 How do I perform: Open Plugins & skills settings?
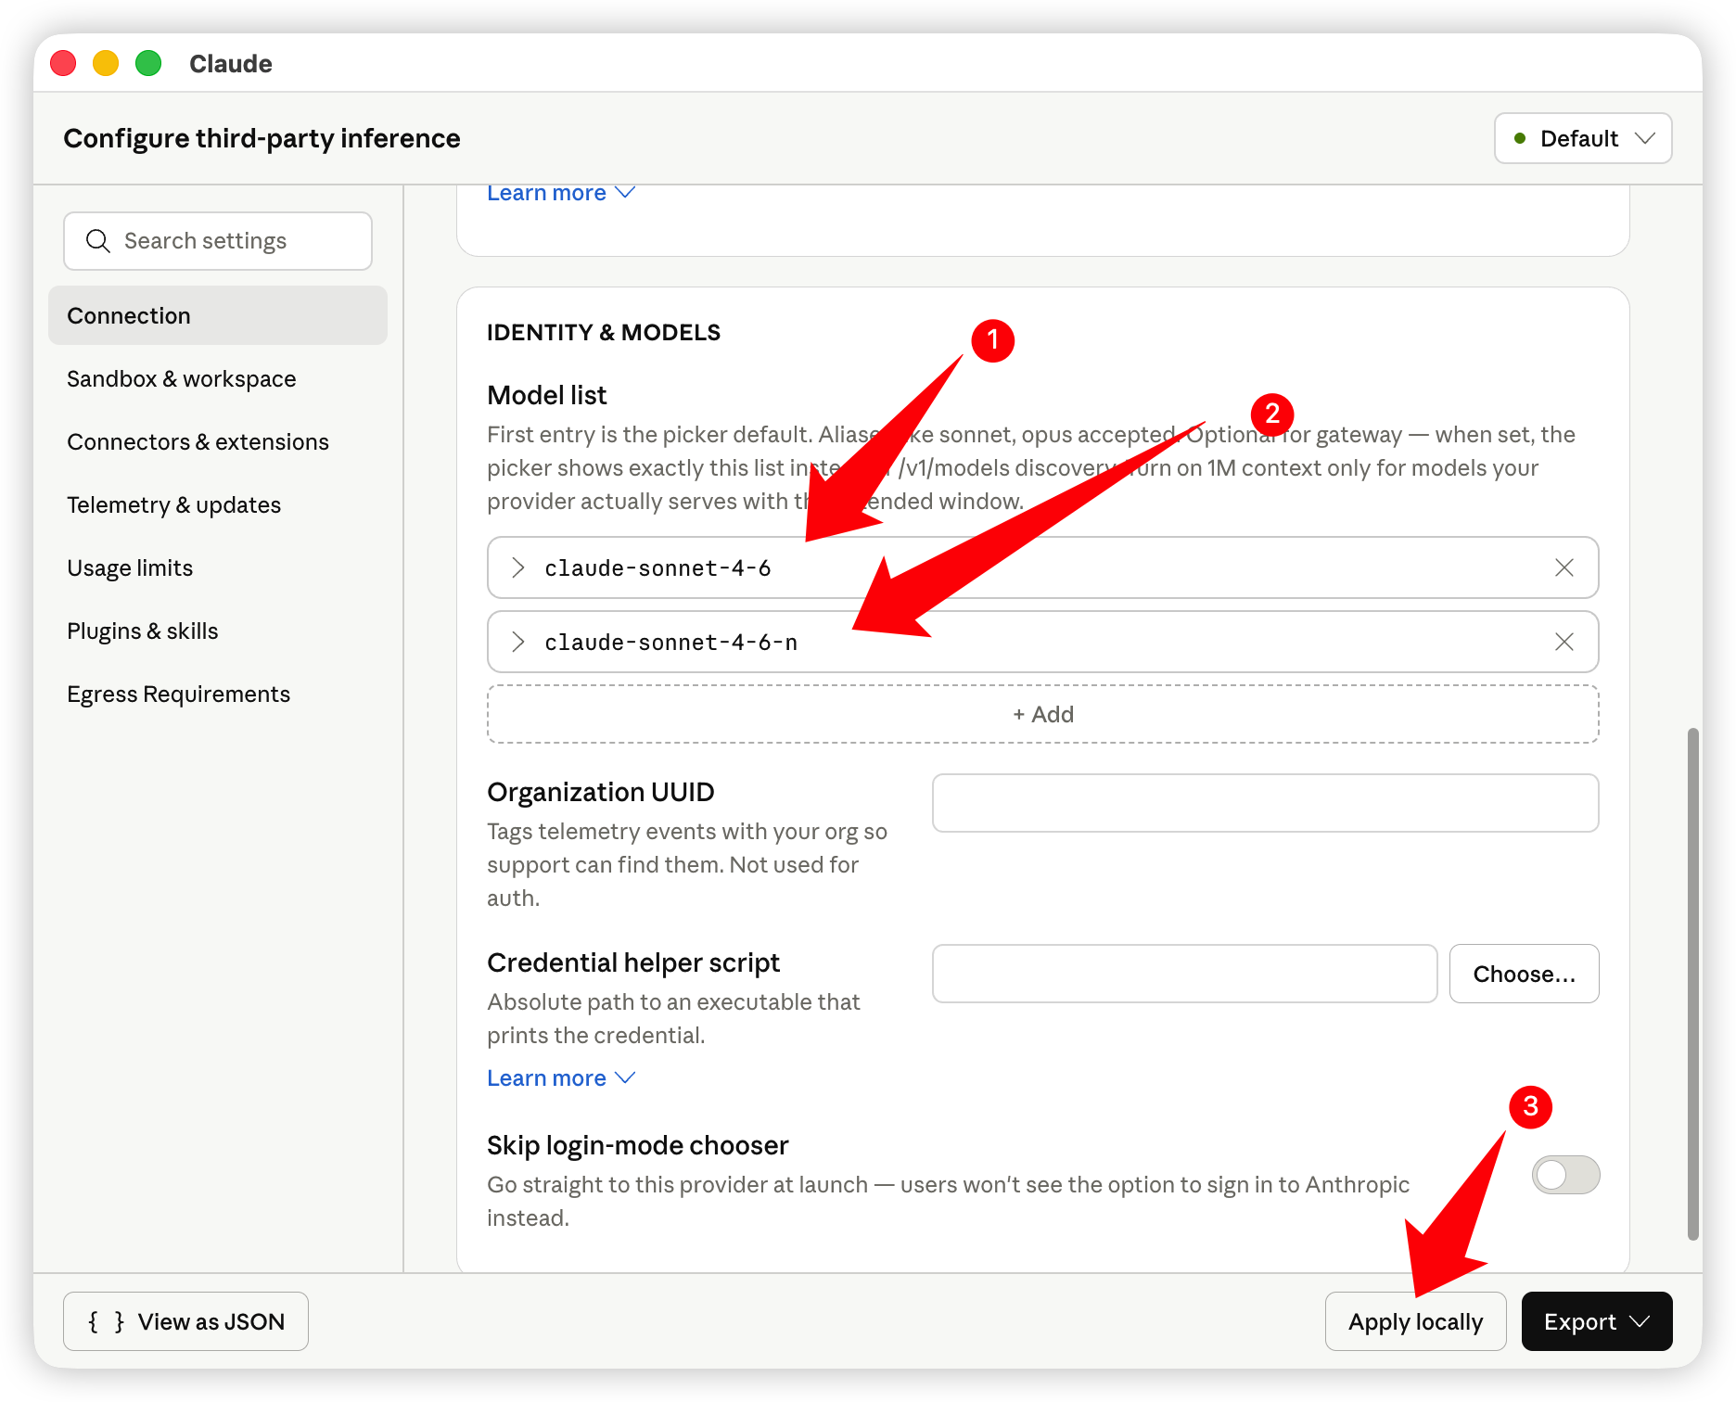218,631
